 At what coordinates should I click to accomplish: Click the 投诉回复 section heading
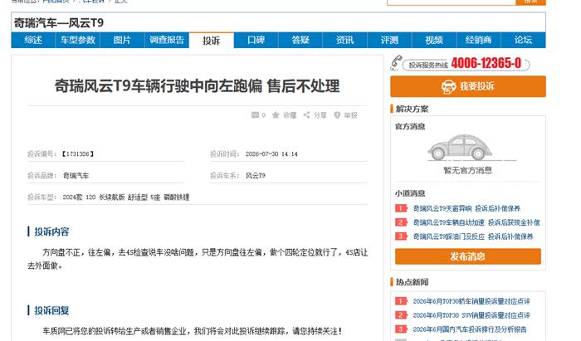[x=51, y=310]
